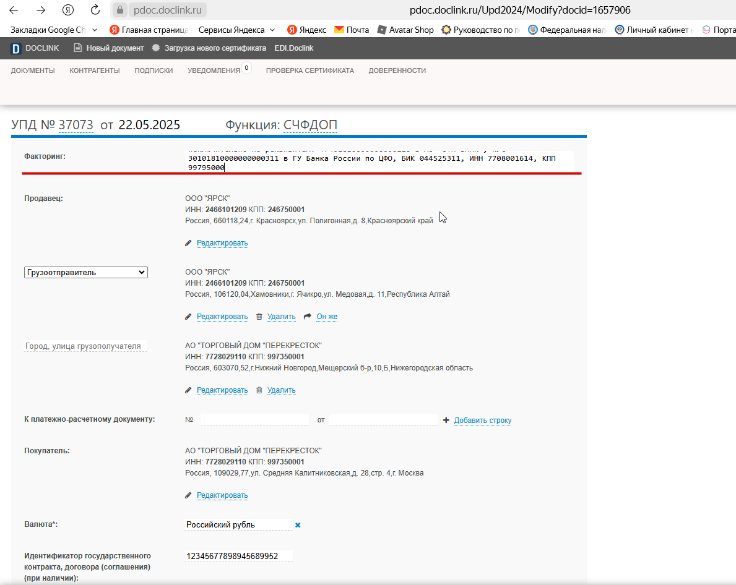
Task: Open the Почта mail bookmark
Action: (x=352, y=30)
